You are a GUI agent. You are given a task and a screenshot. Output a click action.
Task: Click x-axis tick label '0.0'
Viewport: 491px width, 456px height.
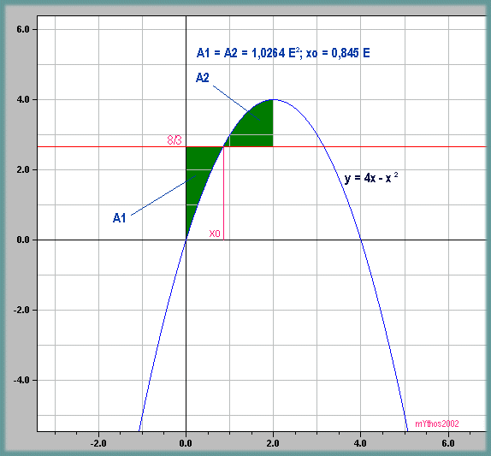pos(186,443)
